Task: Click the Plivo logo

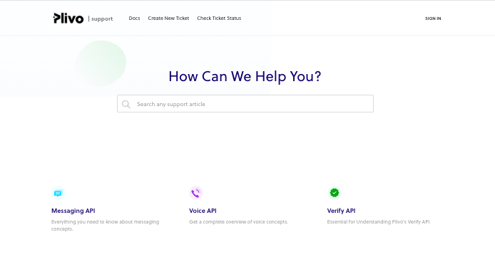Action: pos(68,19)
